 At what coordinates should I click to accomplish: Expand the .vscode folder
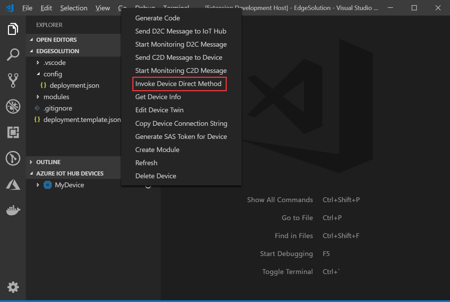click(x=38, y=63)
